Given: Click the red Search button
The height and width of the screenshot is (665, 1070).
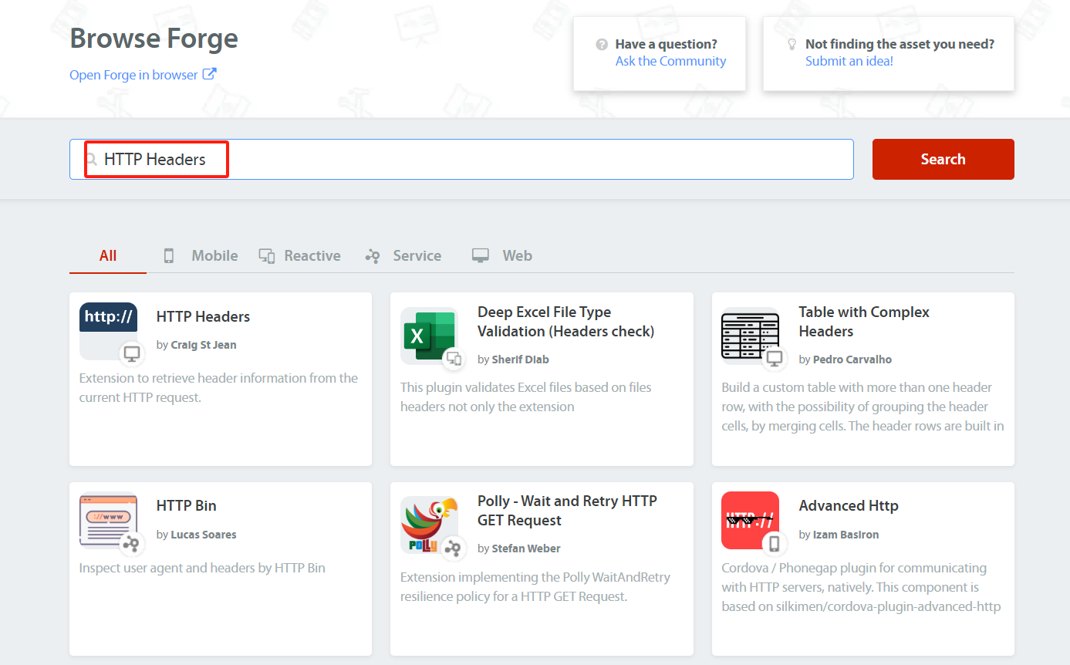Looking at the screenshot, I should click(943, 159).
